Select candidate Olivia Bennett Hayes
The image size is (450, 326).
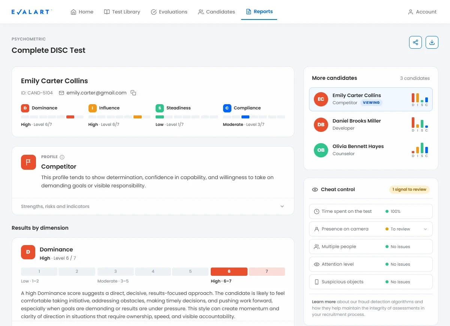pos(371,150)
